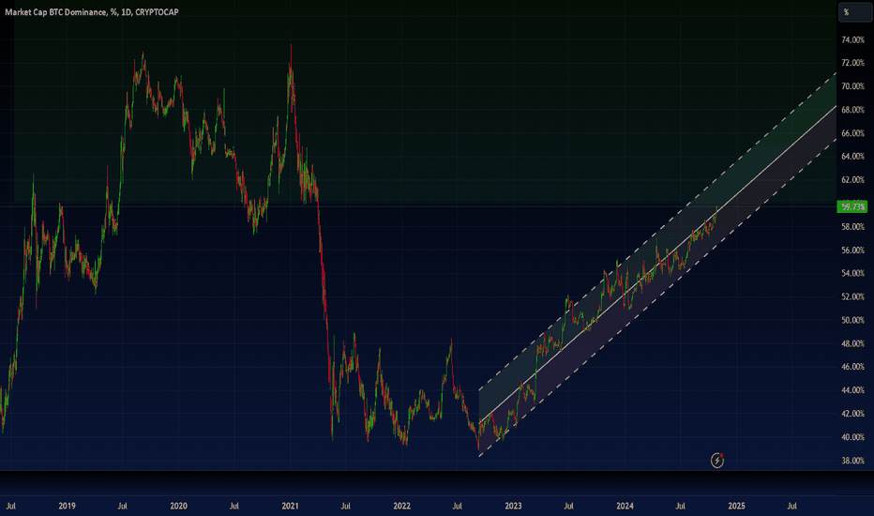Image resolution: width=874 pixels, height=516 pixels.
Task: Click the 2020 time axis label
Action: click(x=178, y=506)
